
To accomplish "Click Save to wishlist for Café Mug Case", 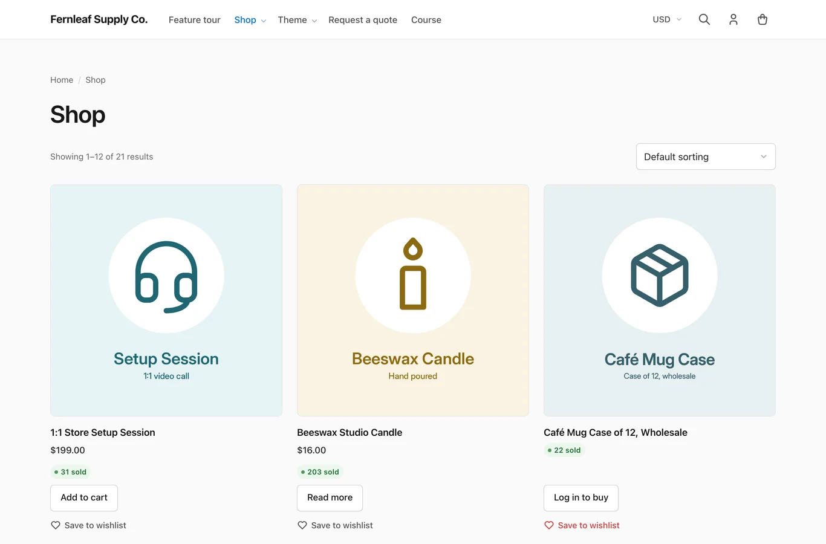I will (x=582, y=525).
